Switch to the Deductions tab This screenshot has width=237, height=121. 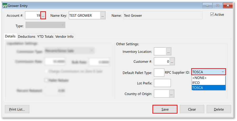27,37
